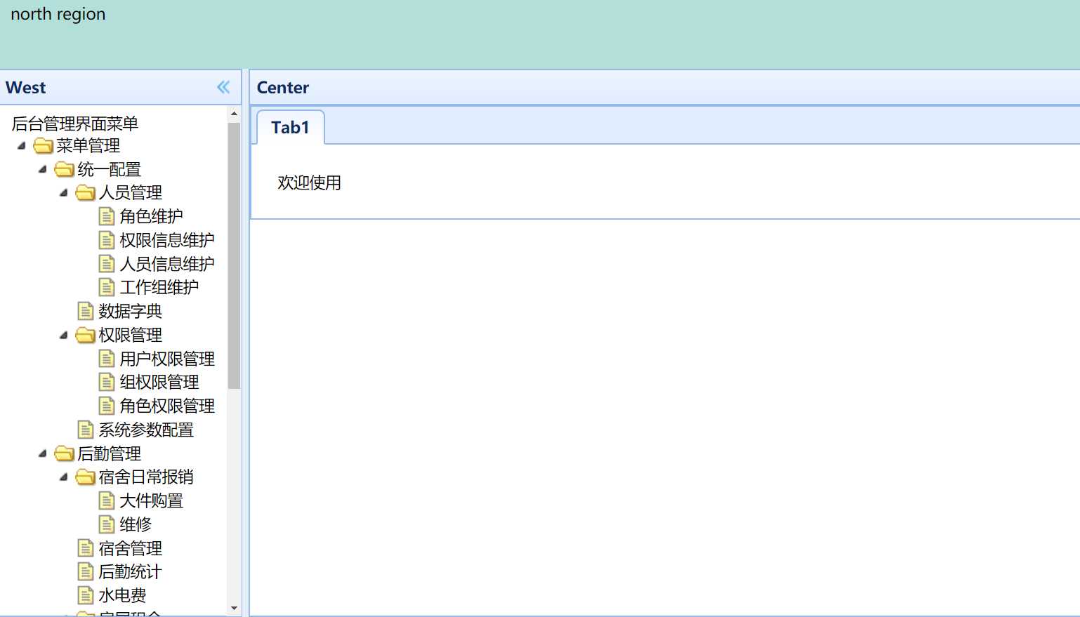Click the scrollbar down arrow in West panel
The height and width of the screenshot is (617, 1080).
coord(234,609)
